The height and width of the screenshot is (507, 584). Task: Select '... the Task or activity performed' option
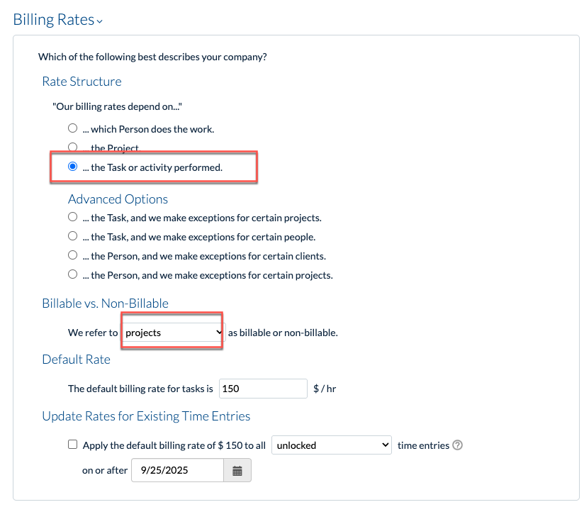[x=72, y=167]
